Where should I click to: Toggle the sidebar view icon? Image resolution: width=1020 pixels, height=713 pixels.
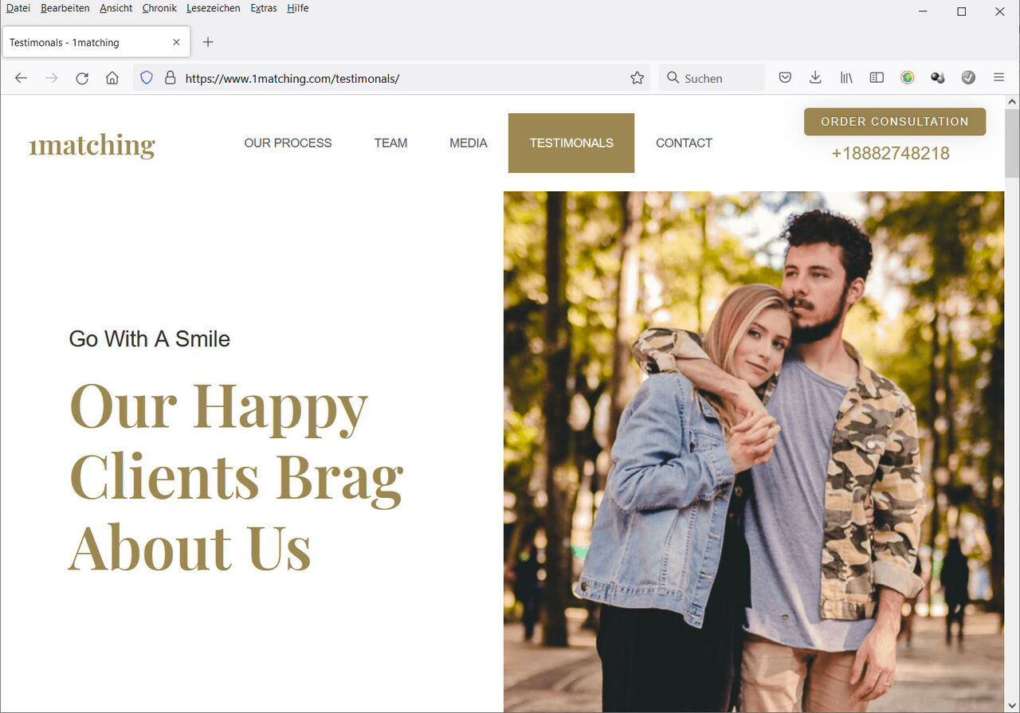(x=877, y=78)
